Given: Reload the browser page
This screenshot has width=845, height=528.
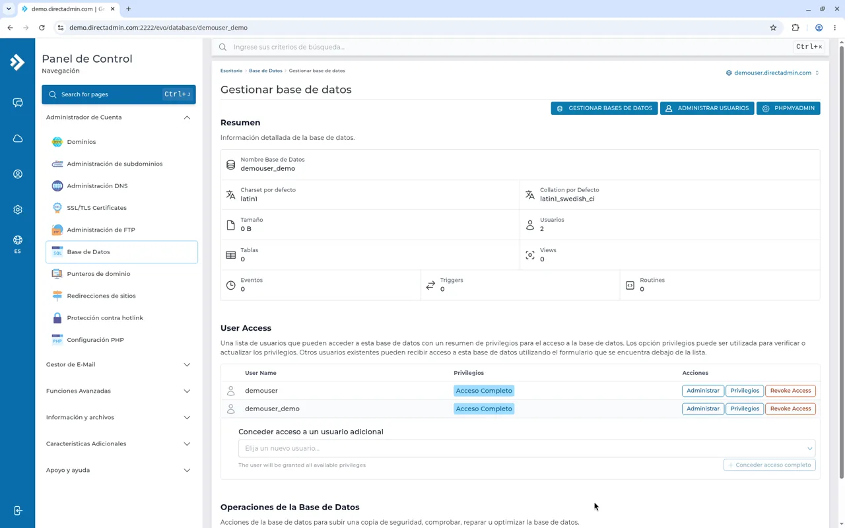Looking at the screenshot, I should click(42, 28).
